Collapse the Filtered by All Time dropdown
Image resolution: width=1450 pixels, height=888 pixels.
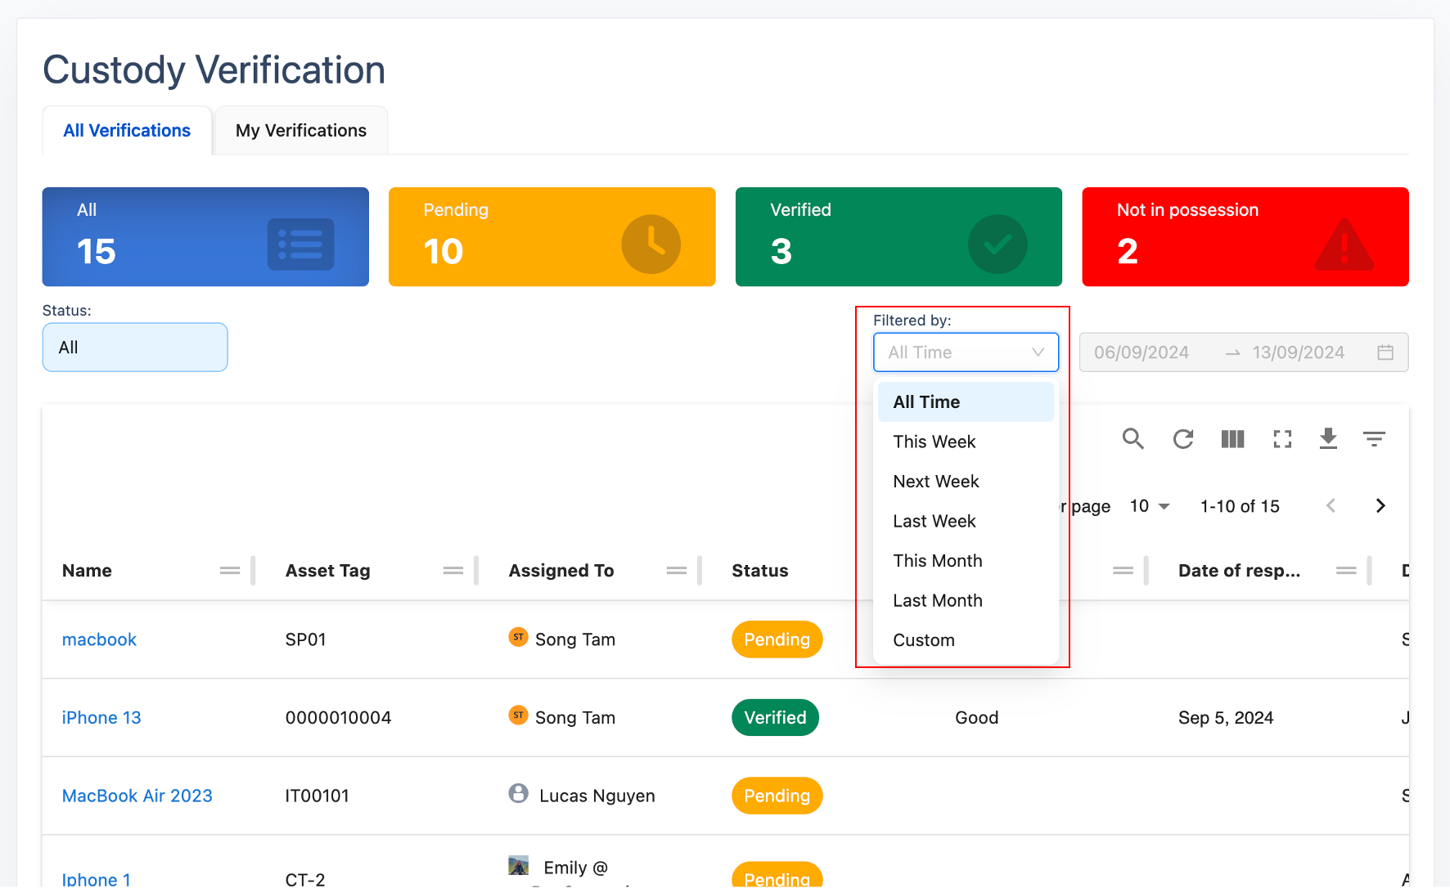(966, 352)
